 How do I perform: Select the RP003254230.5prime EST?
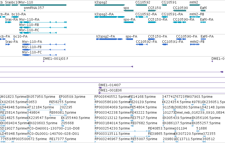click(121, 131)
